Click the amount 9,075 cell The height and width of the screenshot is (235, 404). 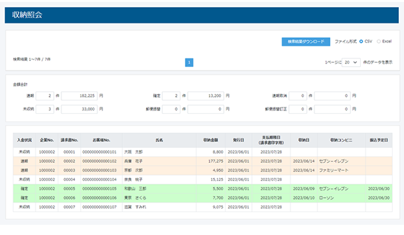click(x=211, y=207)
